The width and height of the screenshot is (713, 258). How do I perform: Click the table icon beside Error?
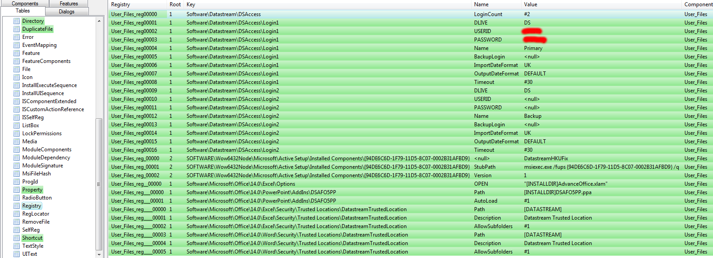pyautogui.click(x=17, y=37)
